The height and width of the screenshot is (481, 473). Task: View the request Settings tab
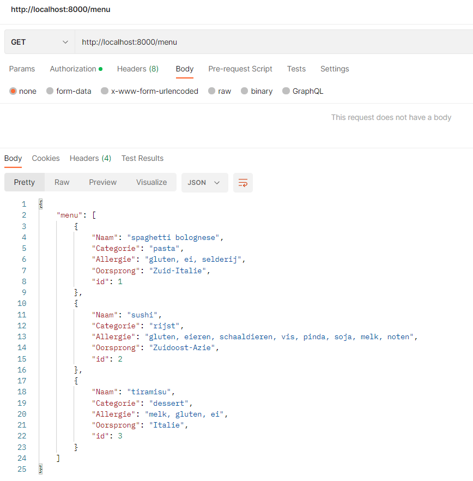click(335, 69)
